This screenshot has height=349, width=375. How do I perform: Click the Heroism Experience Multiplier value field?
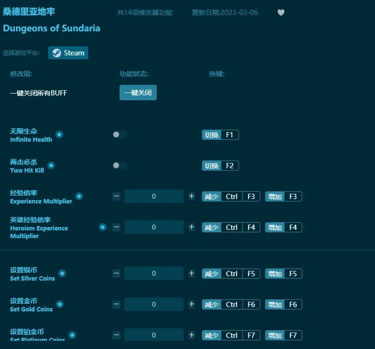pyautogui.click(x=154, y=227)
